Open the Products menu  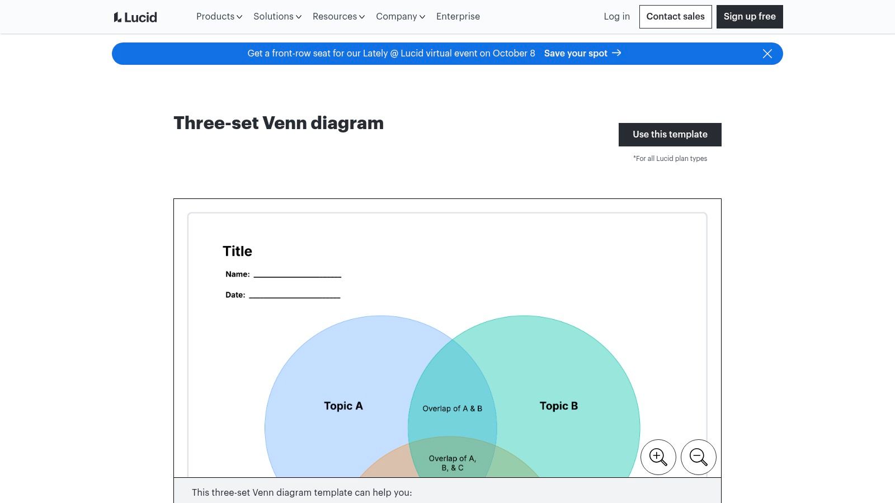[219, 17]
